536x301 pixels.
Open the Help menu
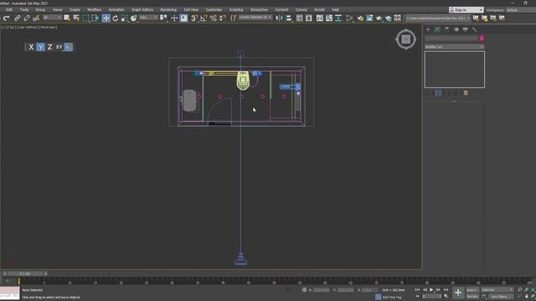click(335, 9)
